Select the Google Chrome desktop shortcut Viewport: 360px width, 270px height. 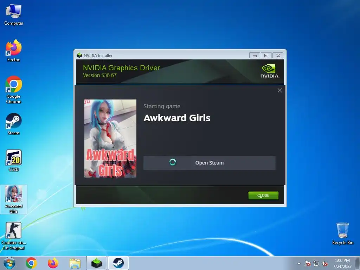click(14, 90)
